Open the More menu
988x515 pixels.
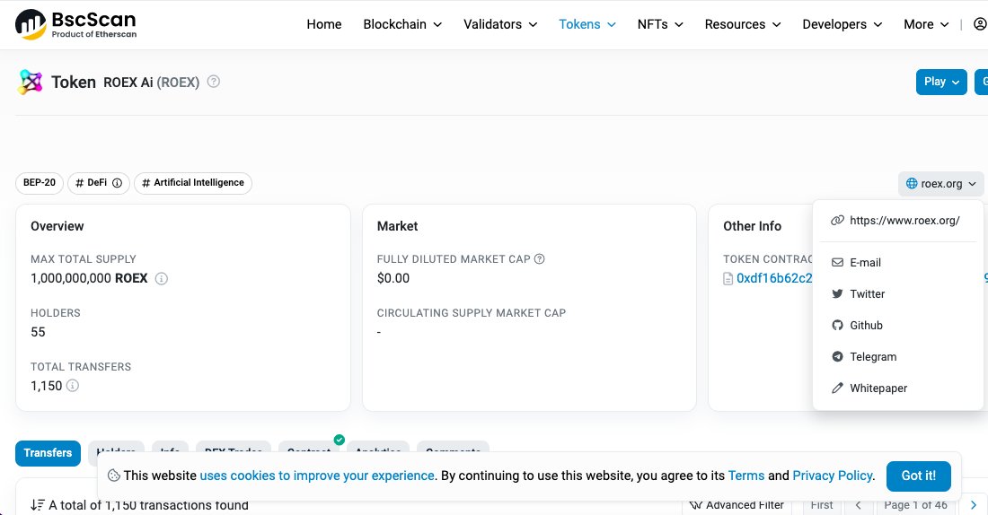pos(926,24)
